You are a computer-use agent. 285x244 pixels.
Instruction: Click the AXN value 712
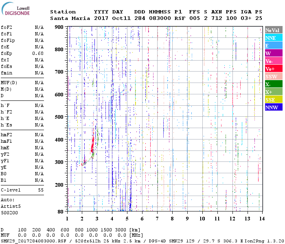(x=217, y=18)
